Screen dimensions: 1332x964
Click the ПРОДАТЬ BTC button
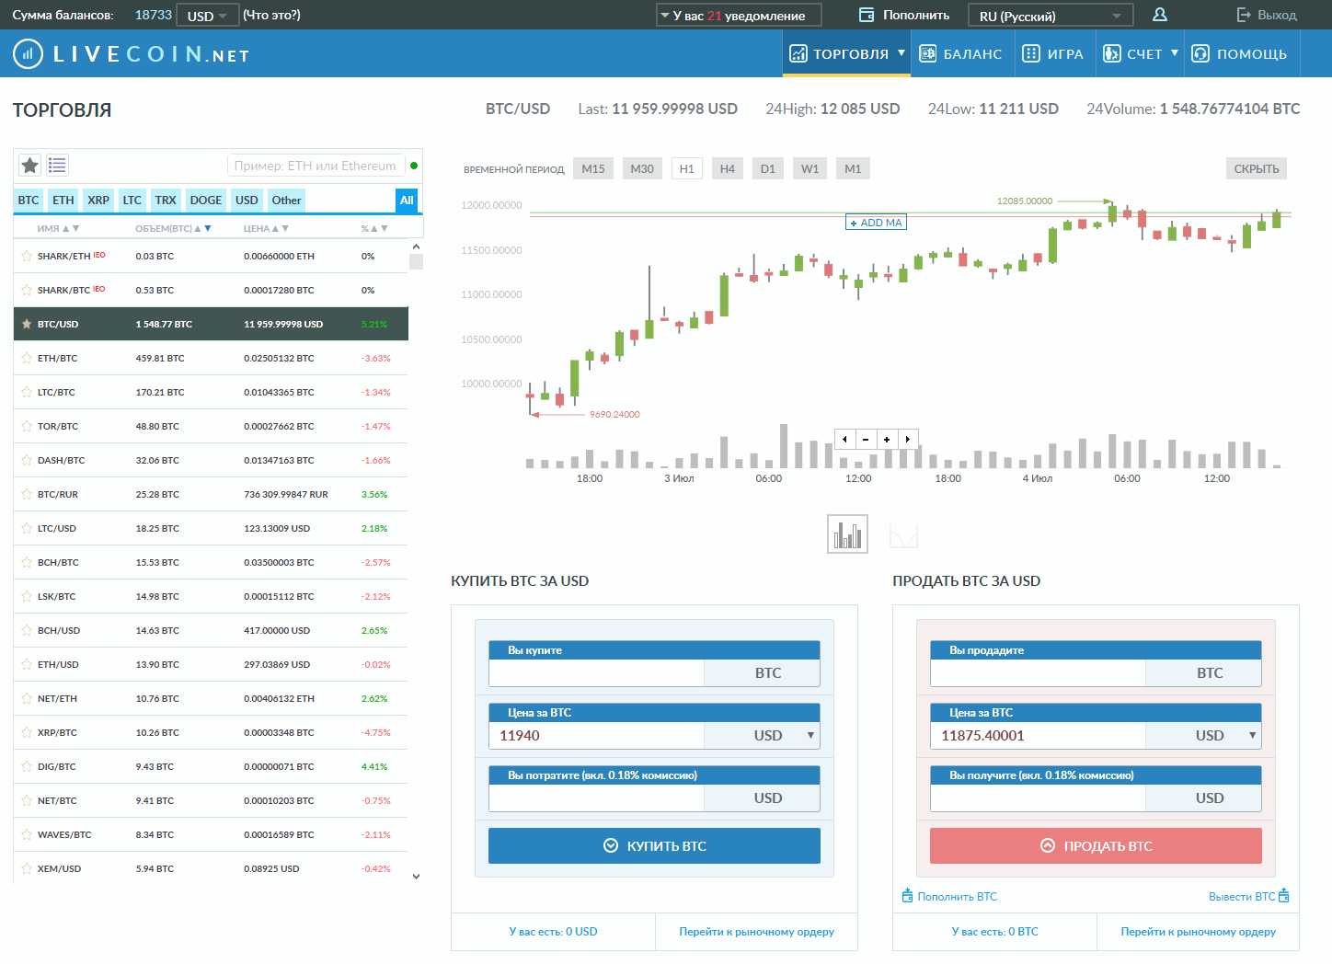tap(1096, 845)
